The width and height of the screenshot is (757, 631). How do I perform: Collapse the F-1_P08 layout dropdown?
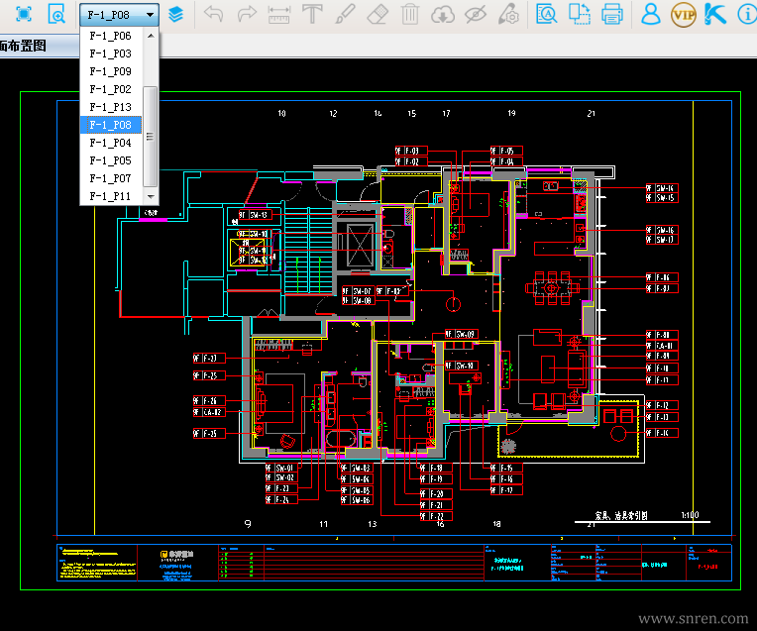pos(150,15)
